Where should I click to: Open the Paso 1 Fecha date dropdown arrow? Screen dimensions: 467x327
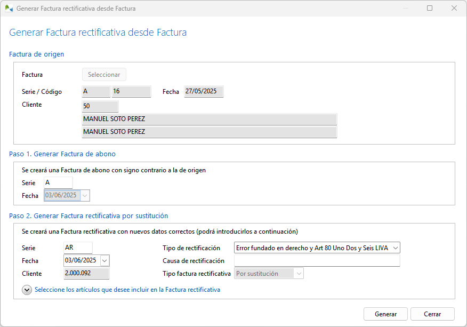pyautogui.click(x=85, y=196)
